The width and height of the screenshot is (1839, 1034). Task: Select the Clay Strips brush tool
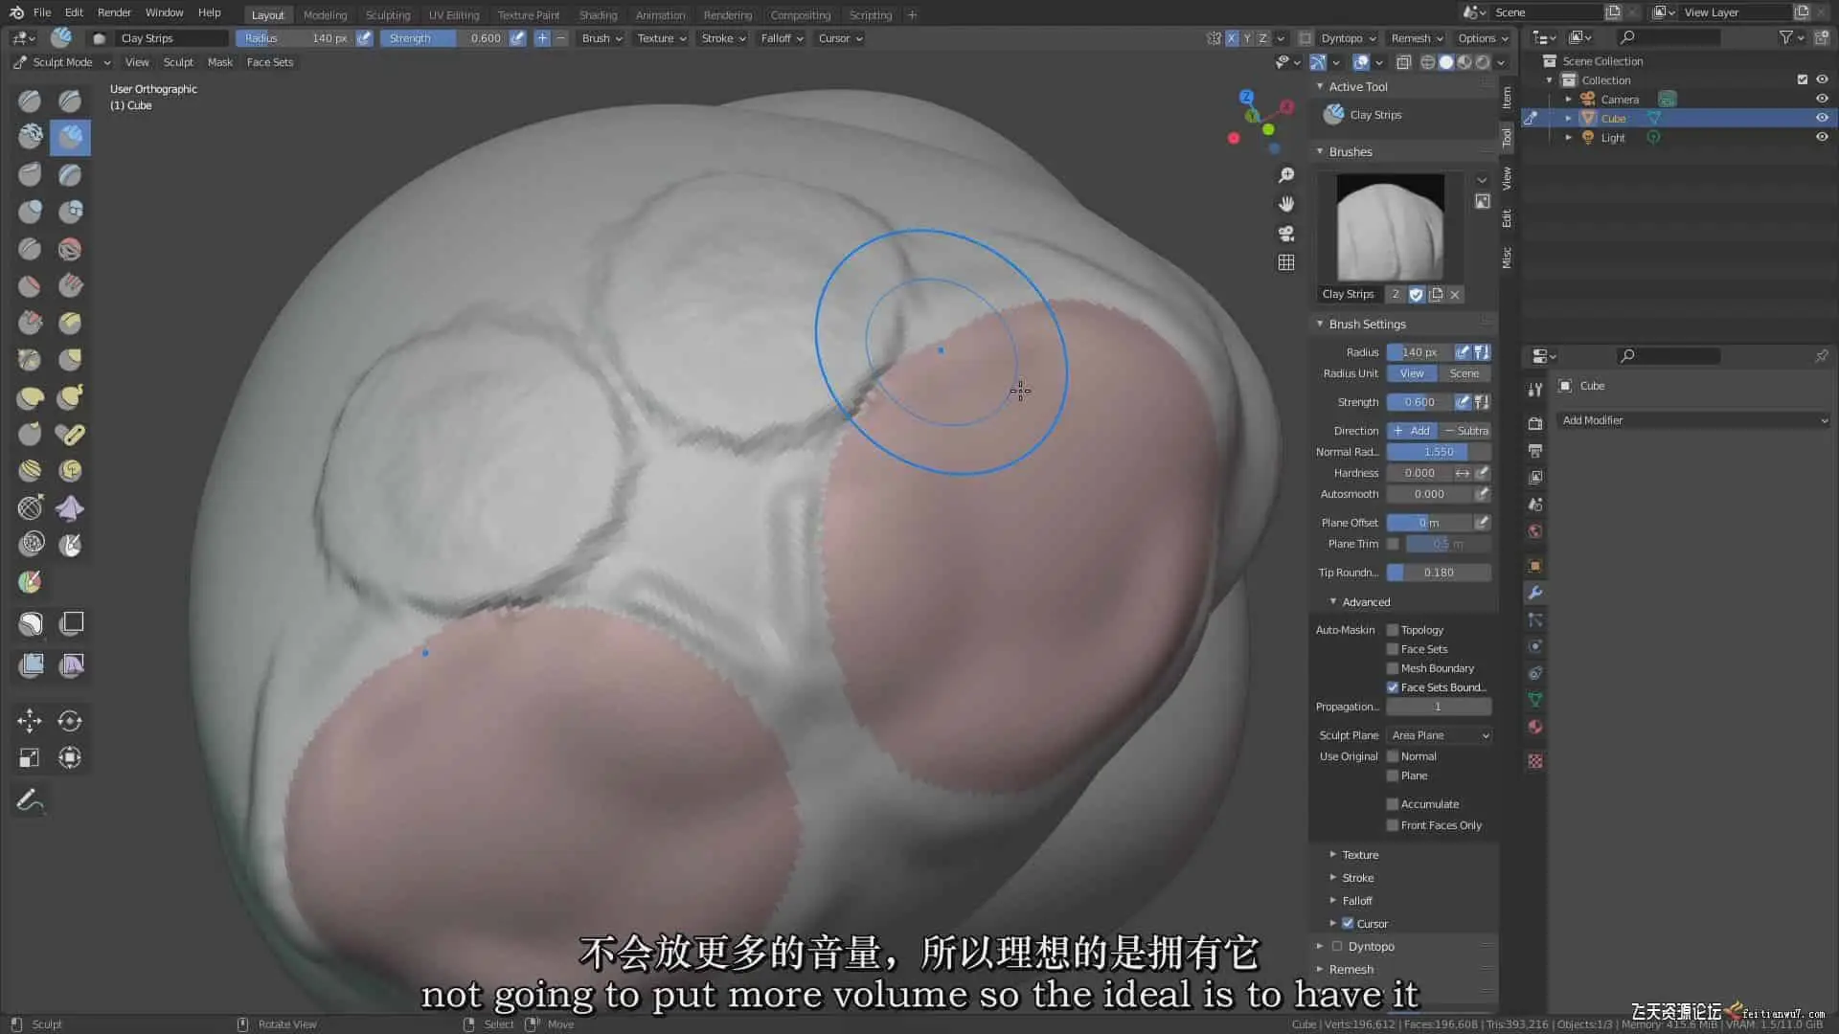pos(70,137)
